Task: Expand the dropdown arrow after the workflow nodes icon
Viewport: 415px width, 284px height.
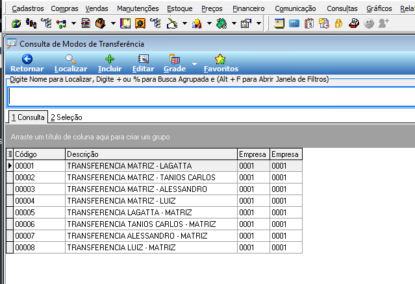Action: pyautogui.click(x=73, y=23)
